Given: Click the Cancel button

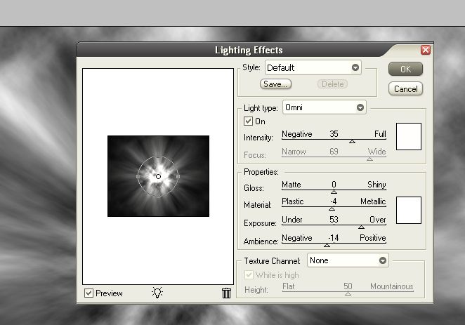Looking at the screenshot, I should point(405,89).
